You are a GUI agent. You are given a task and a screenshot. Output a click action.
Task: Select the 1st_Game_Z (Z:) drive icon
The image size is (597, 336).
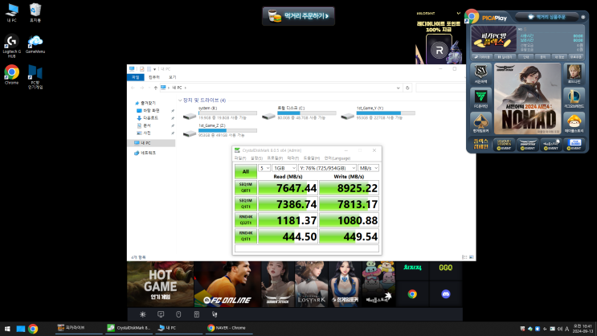[x=190, y=133]
